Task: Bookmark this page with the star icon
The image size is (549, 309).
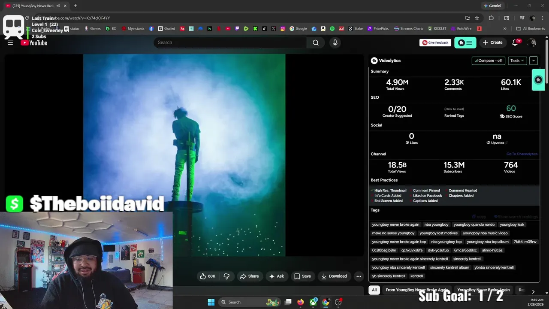Action: click(x=477, y=18)
